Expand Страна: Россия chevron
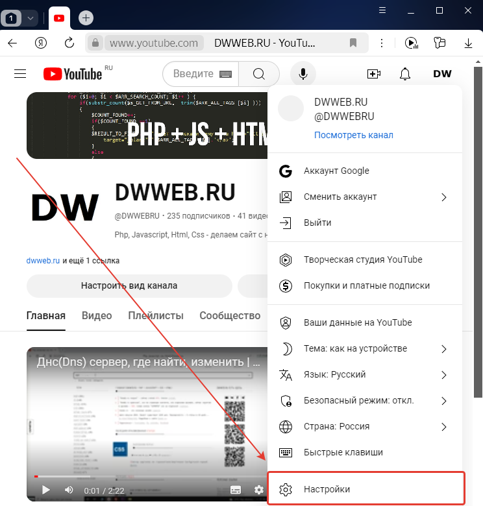 coord(444,427)
